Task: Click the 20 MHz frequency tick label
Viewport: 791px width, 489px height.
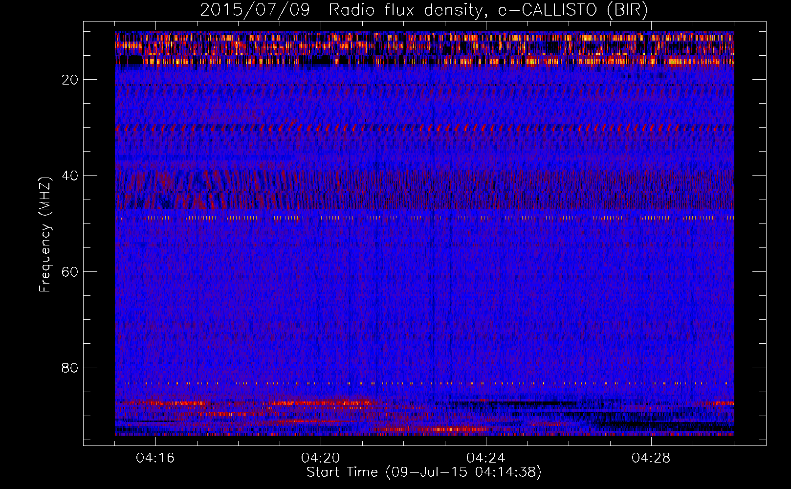Action: click(x=70, y=80)
